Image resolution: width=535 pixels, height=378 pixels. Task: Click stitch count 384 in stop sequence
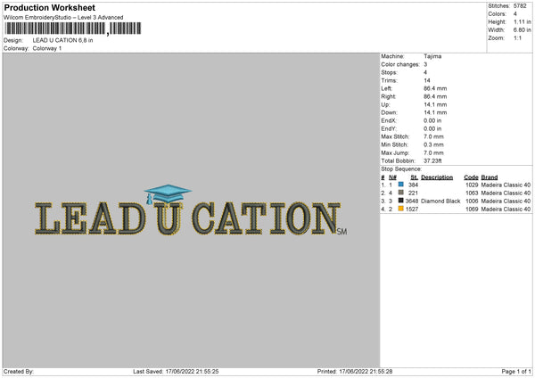click(413, 185)
